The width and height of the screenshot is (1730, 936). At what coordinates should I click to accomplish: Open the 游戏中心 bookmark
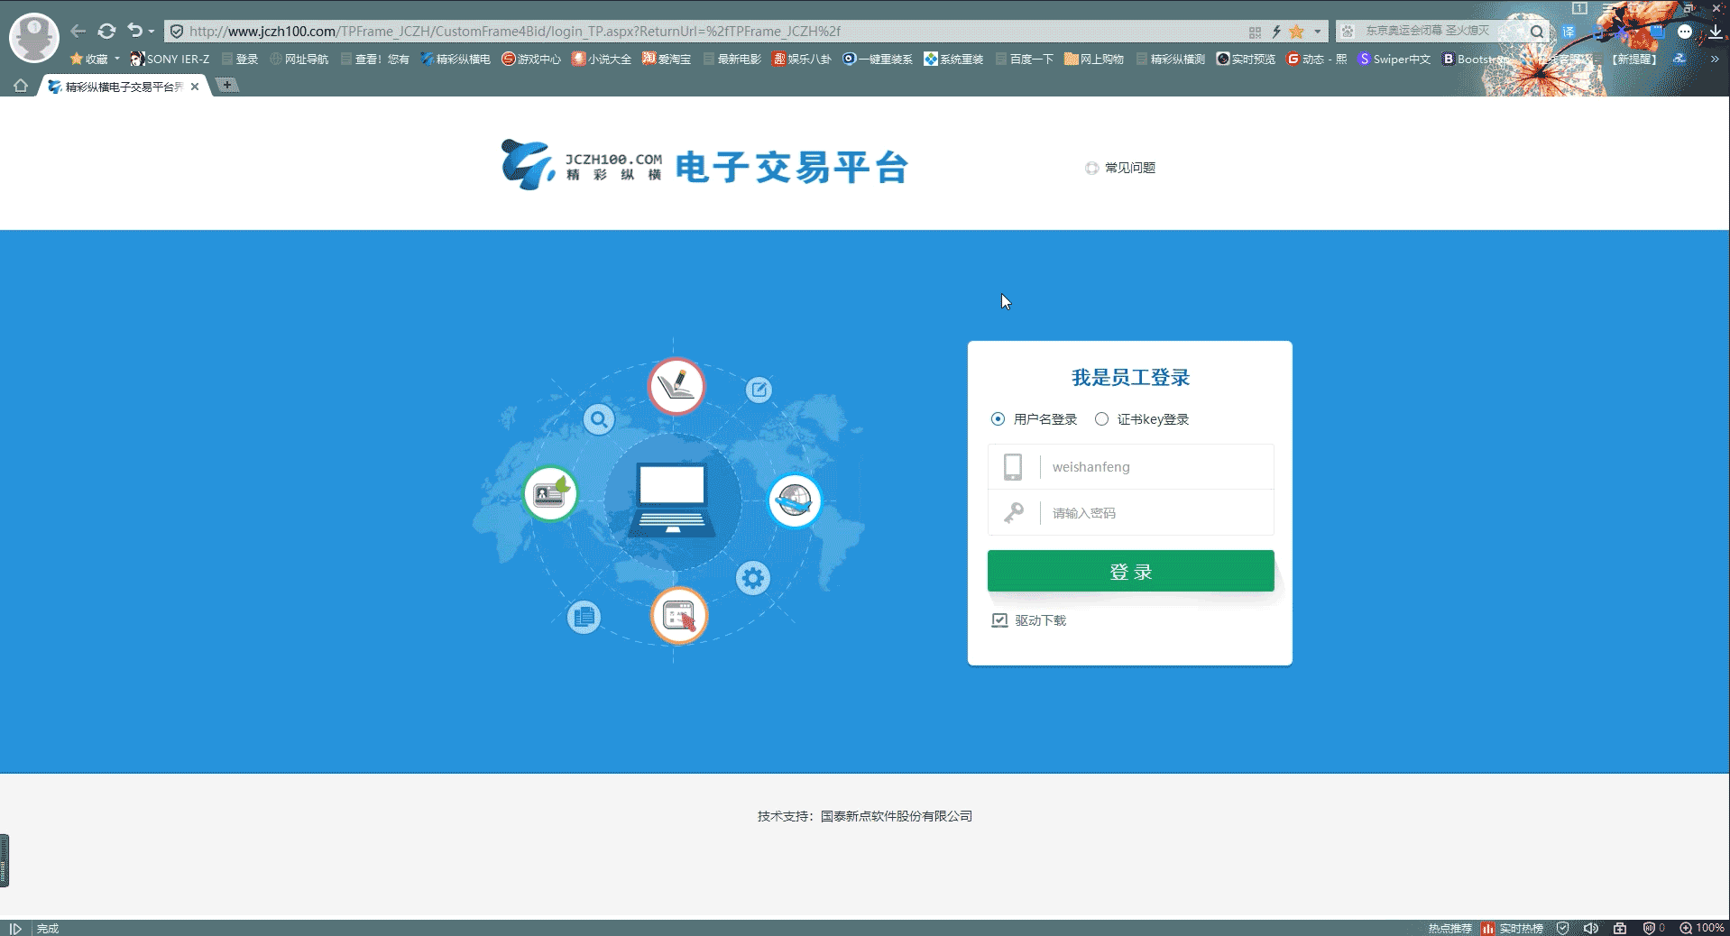pos(531,60)
